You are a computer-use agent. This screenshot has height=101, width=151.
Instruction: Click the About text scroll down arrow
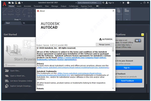113,88
